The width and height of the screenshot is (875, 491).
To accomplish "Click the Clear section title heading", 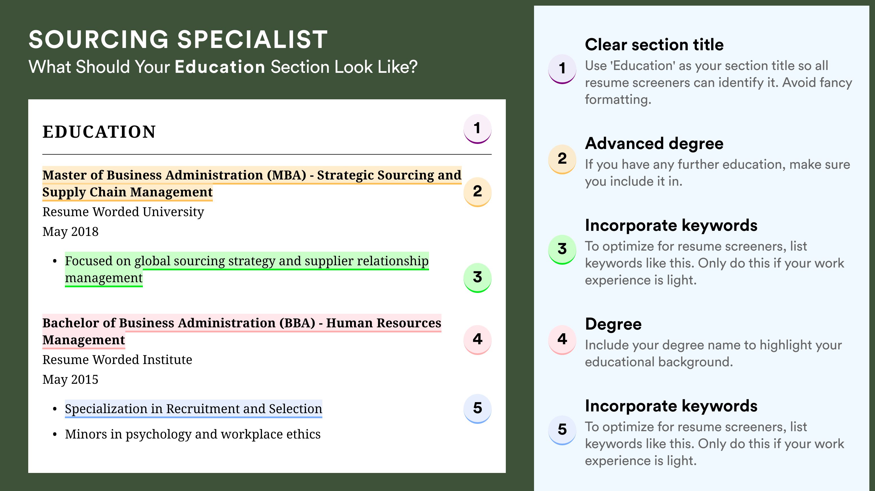I will [654, 45].
